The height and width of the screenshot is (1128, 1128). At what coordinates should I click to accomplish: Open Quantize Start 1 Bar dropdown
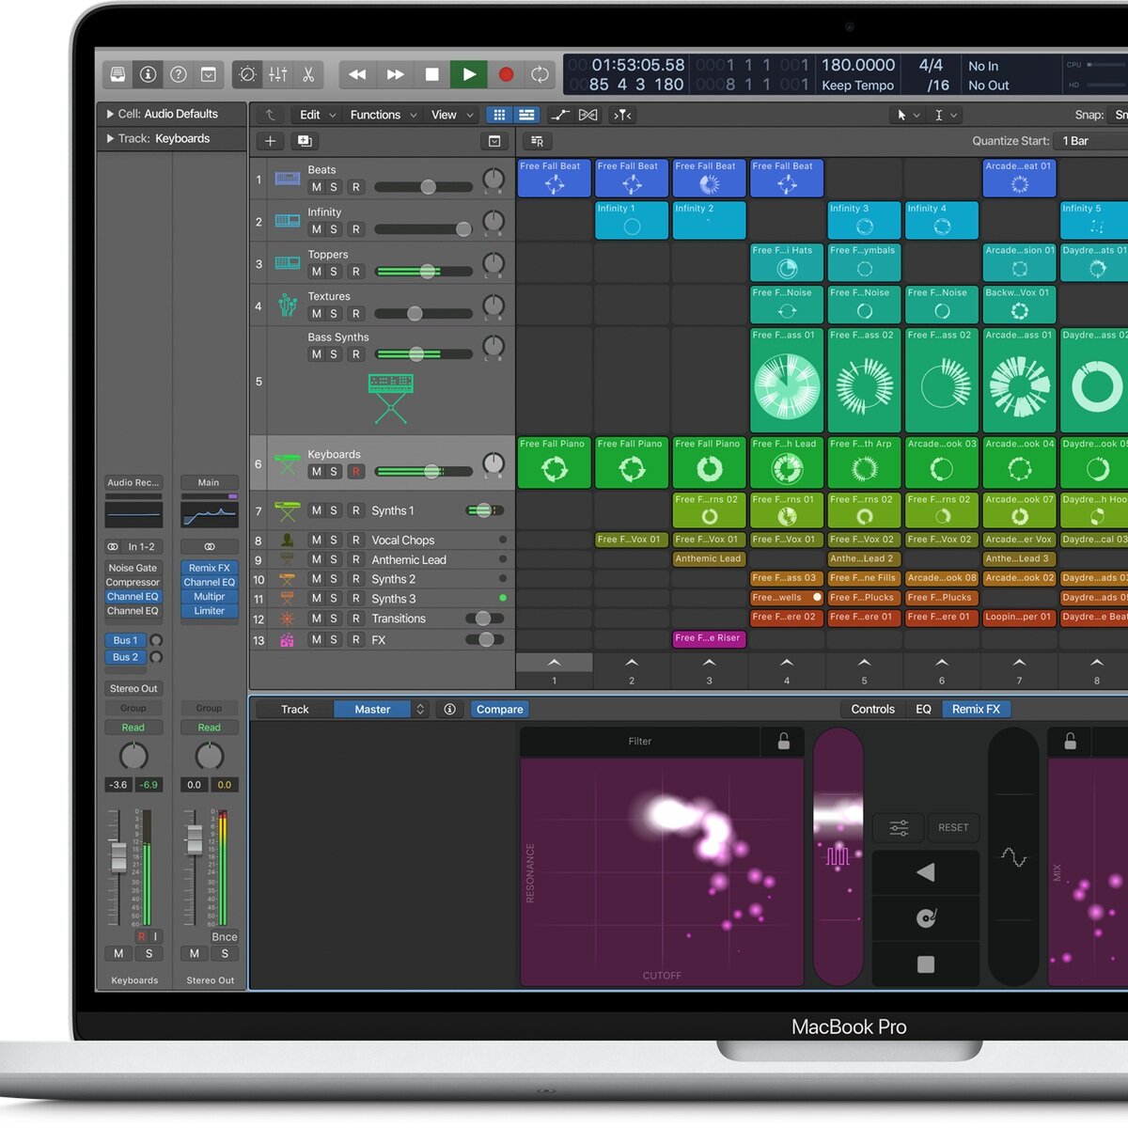pyautogui.click(x=1090, y=141)
